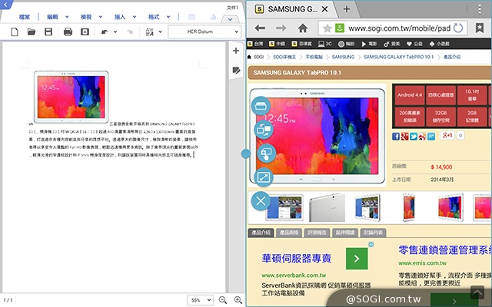Open browser three-dot overflow menu
The image size is (492, 307).
click(480, 9)
